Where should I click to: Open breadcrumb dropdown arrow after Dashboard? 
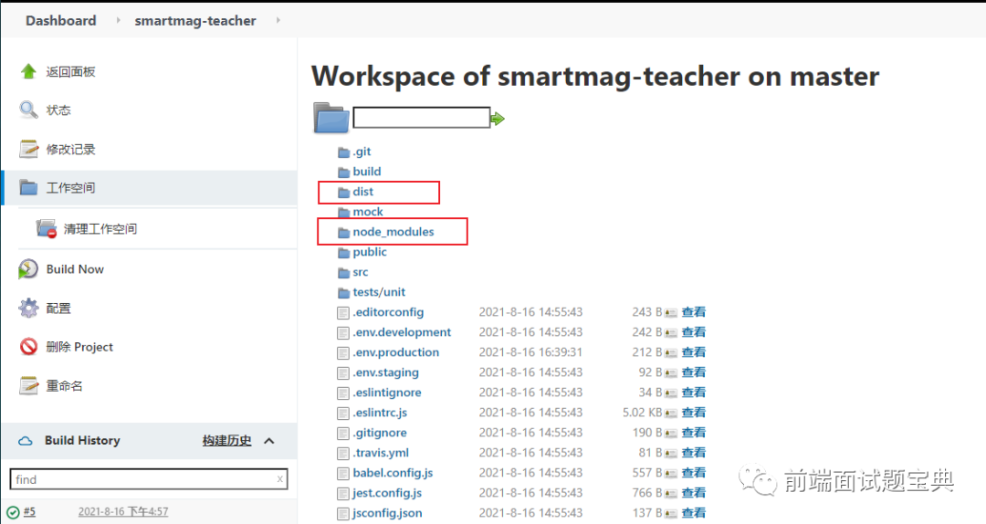(118, 21)
